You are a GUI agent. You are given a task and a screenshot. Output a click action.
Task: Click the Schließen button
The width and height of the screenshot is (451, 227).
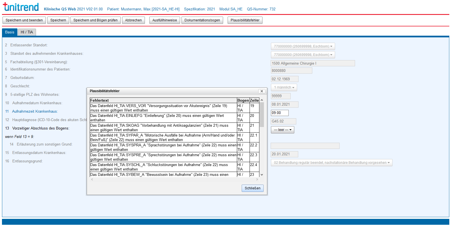[252, 188]
